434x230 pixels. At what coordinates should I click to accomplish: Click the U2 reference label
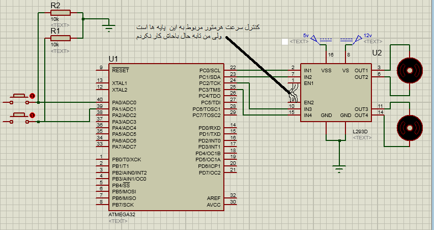click(377, 53)
